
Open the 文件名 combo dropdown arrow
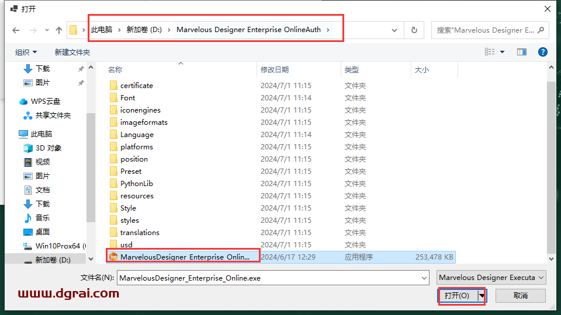point(424,278)
